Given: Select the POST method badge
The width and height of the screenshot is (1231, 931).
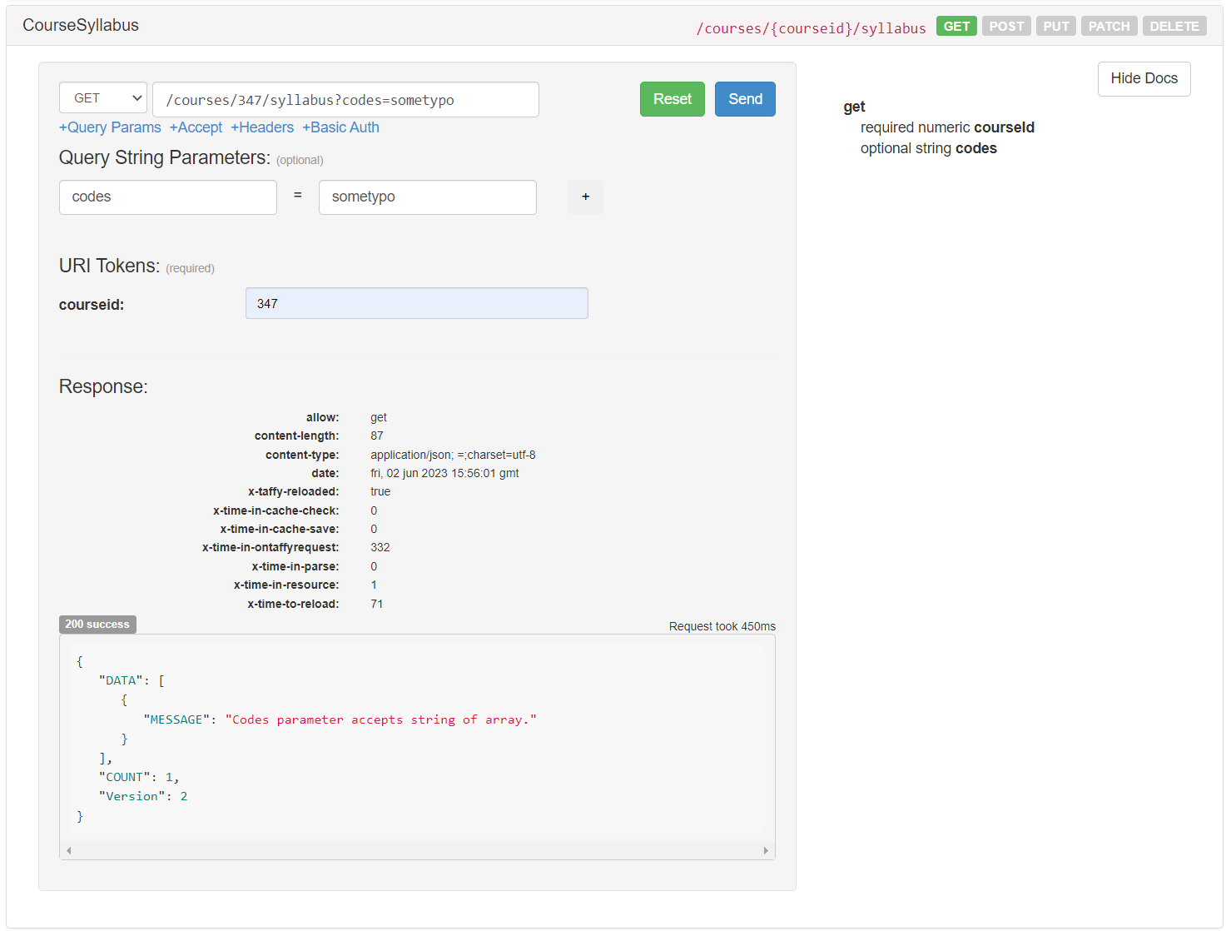Looking at the screenshot, I should (1006, 27).
